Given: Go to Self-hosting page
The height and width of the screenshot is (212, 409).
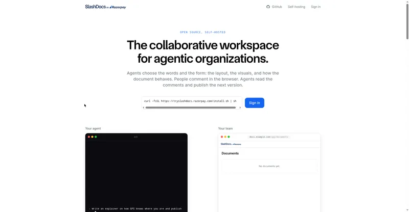Looking at the screenshot, I should click(297, 7).
